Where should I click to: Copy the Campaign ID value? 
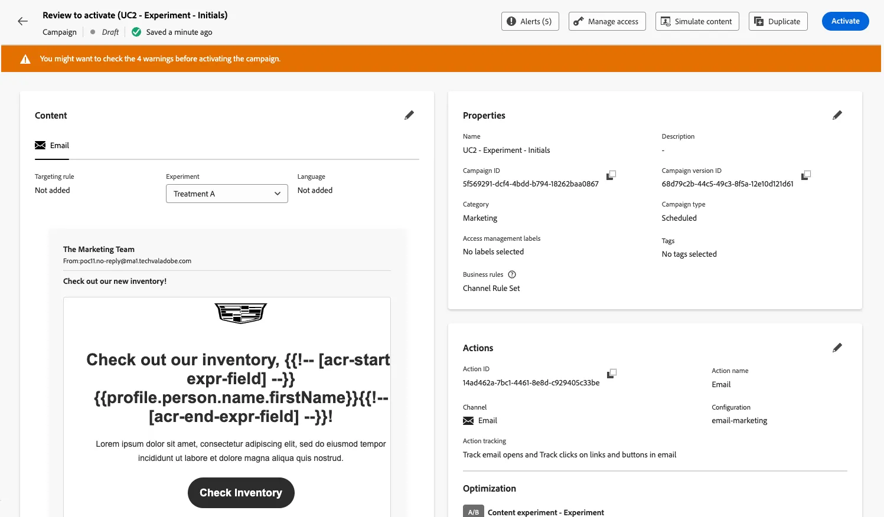click(x=611, y=175)
